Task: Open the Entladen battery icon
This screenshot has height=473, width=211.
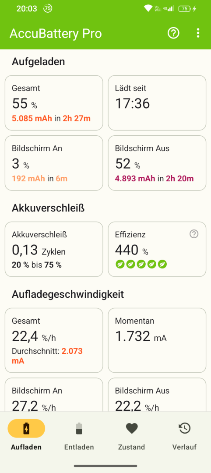Action: (79, 428)
